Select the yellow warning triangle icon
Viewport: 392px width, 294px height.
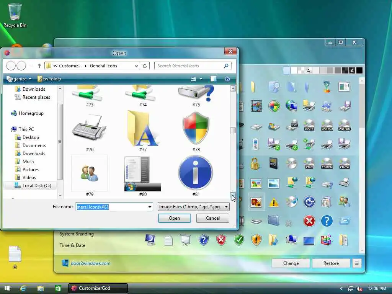(x=274, y=202)
